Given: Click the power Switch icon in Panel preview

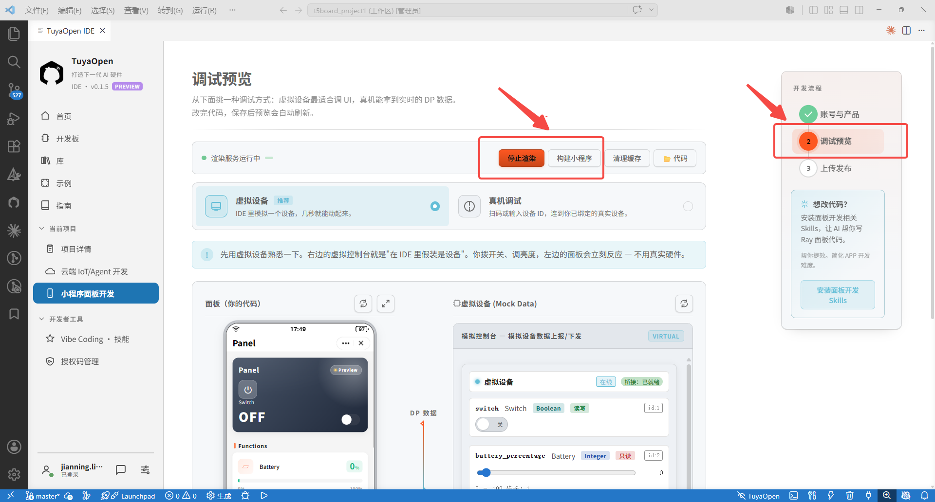Looking at the screenshot, I should 248,390.
